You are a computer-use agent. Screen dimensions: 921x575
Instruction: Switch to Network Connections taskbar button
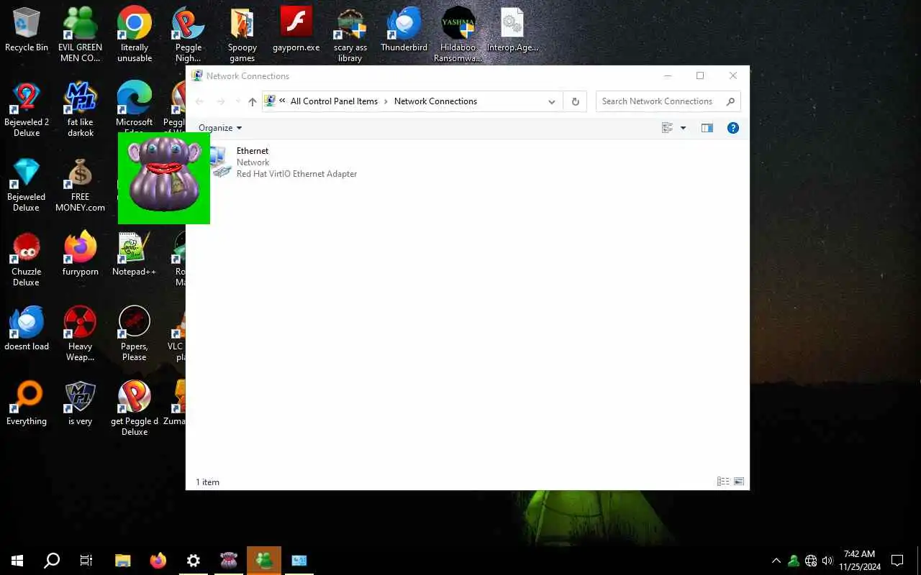click(299, 561)
